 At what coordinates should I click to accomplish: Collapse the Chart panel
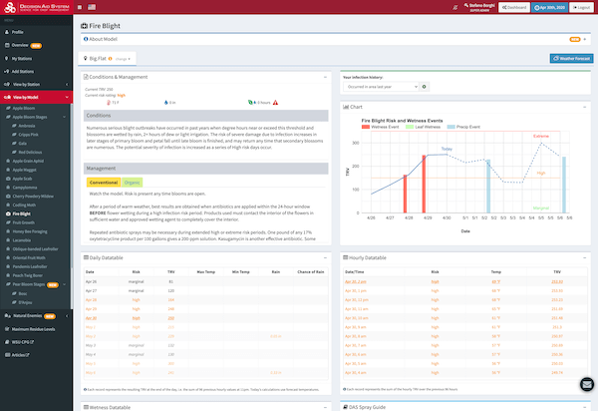[x=583, y=106]
